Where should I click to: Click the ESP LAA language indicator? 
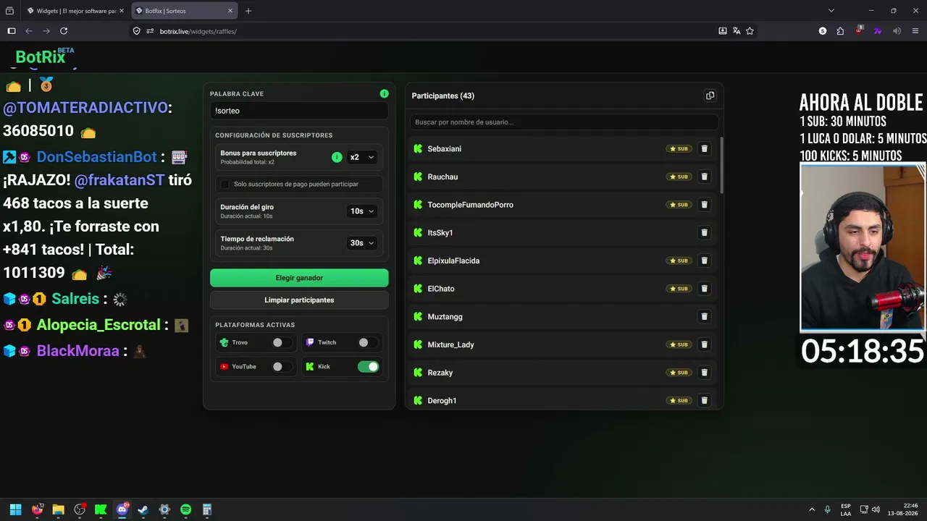click(x=846, y=509)
